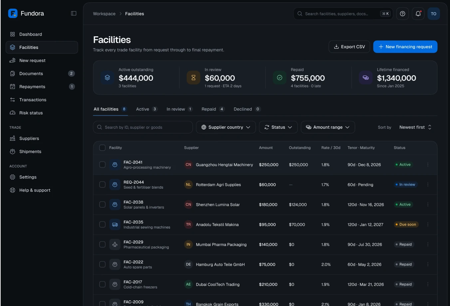Open the Status filter dropdown
This screenshot has width=450, height=306.
pos(278,127)
